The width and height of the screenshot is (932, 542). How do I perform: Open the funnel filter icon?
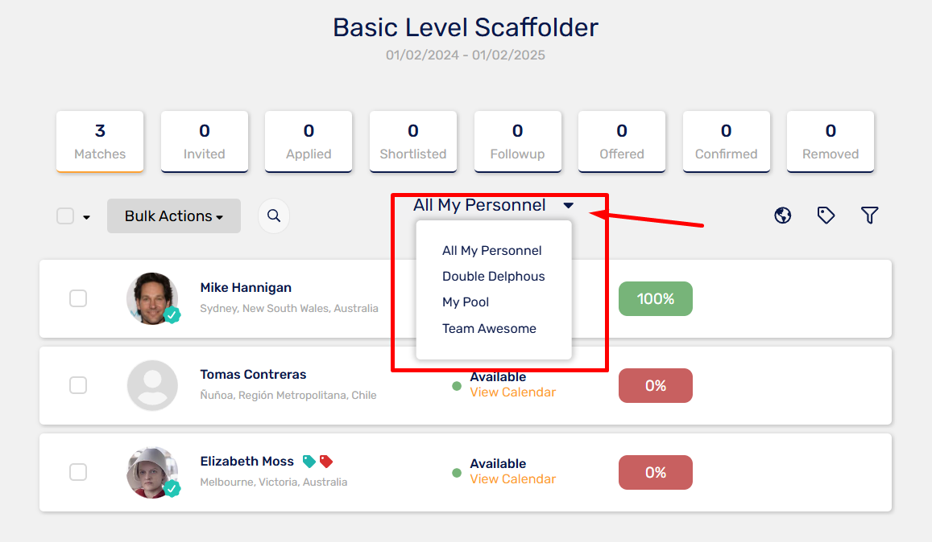870,215
